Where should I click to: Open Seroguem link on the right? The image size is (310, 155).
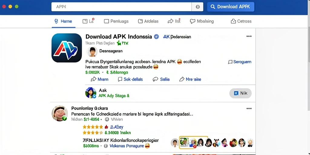(x=240, y=62)
